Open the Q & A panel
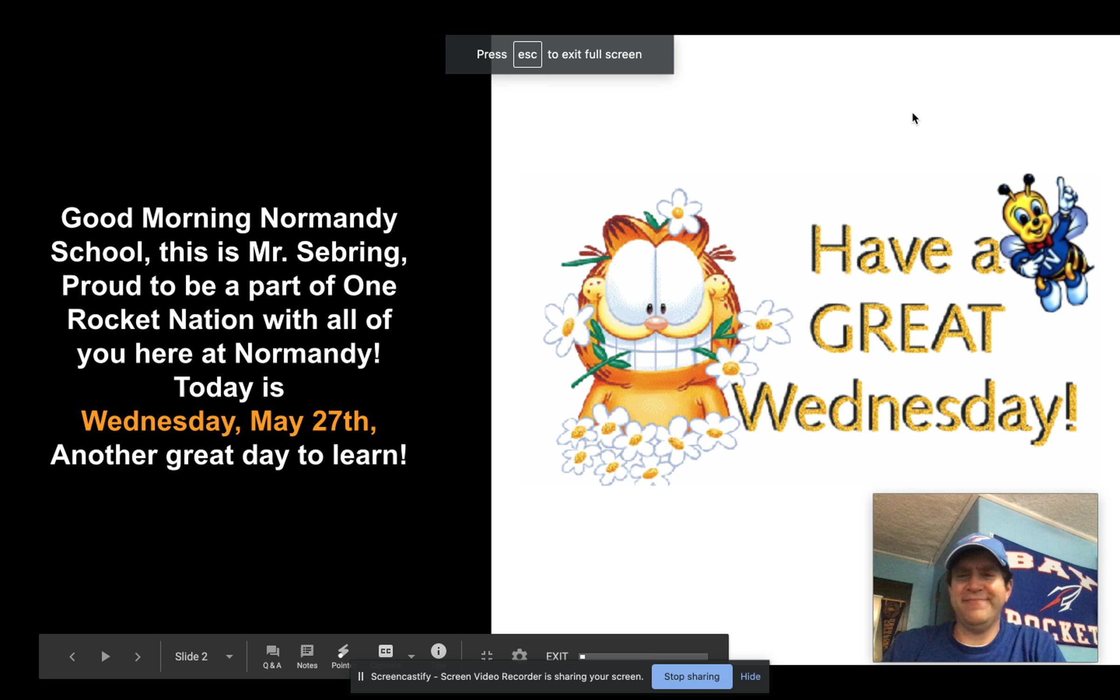1120x700 pixels. tap(273, 657)
